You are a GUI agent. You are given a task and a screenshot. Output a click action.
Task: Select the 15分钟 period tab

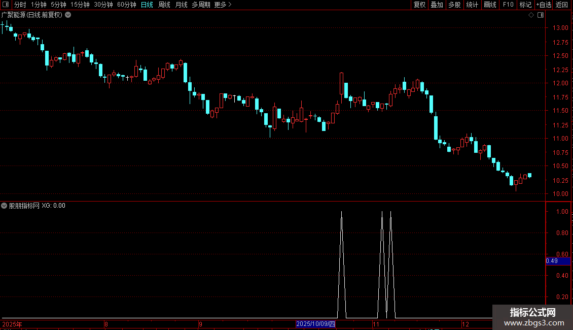(x=80, y=5)
